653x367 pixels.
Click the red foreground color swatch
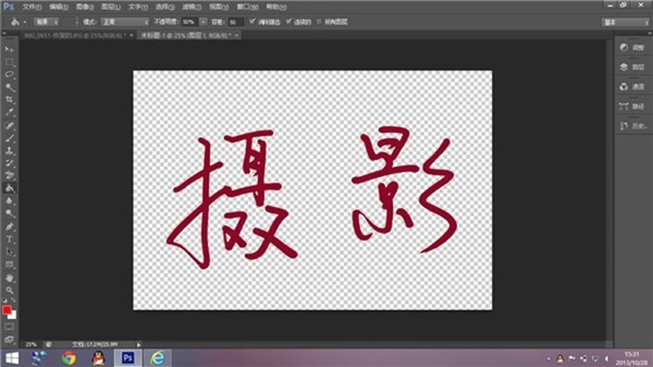coord(7,310)
